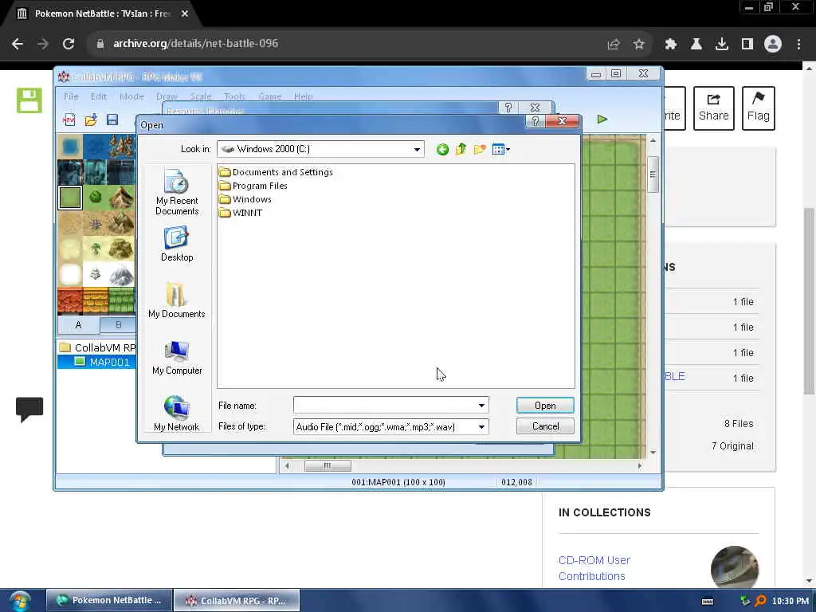Open the Mode menu in RPG Maker
This screenshot has width=816, height=612.
131,96
